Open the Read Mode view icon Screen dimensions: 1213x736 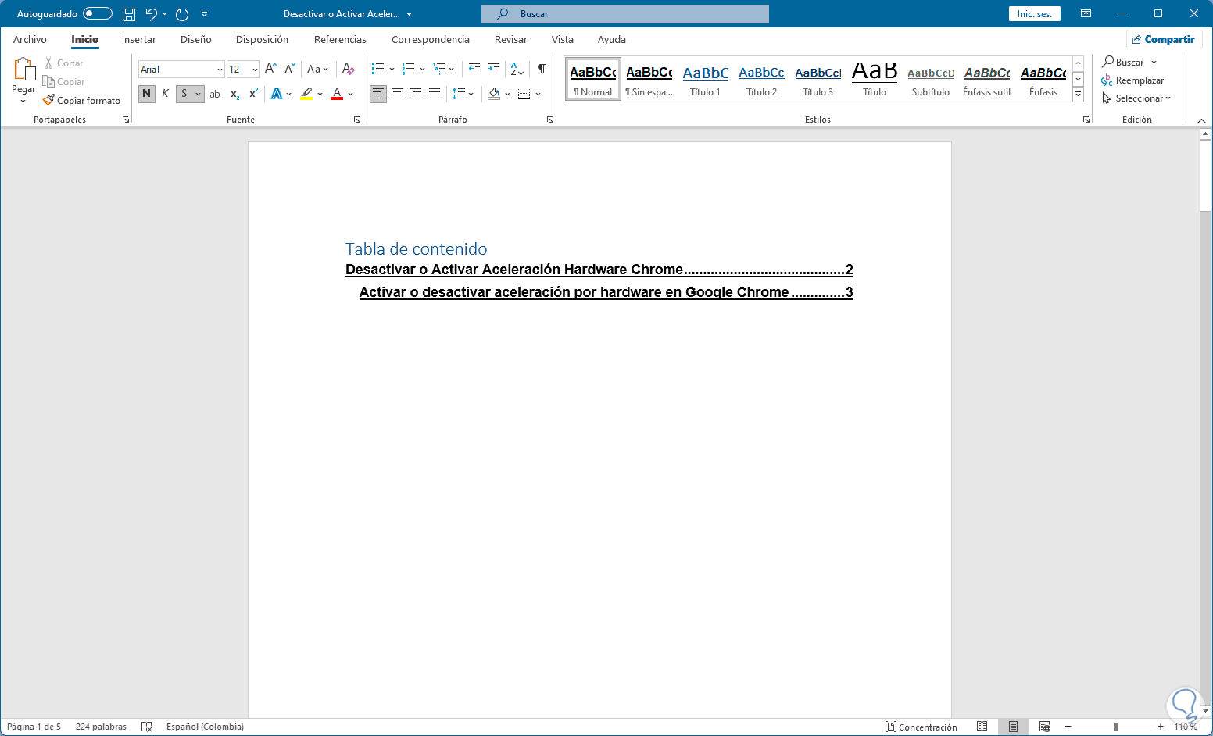click(982, 727)
